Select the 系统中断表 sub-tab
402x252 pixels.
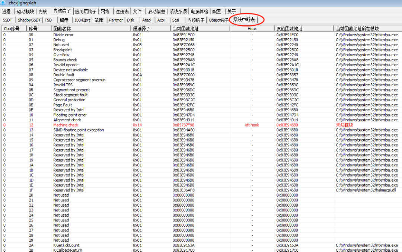coord(244,19)
